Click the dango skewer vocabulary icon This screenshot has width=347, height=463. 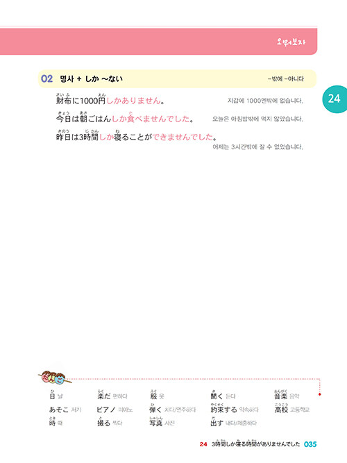(x=55, y=378)
